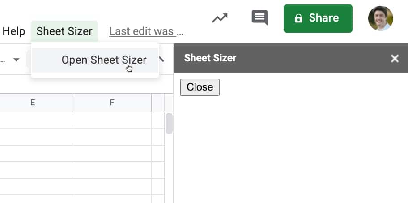Viewport: 408px width, 203px height.
Task: Open the comment history speech bubble icon
Action: [259, 17]
